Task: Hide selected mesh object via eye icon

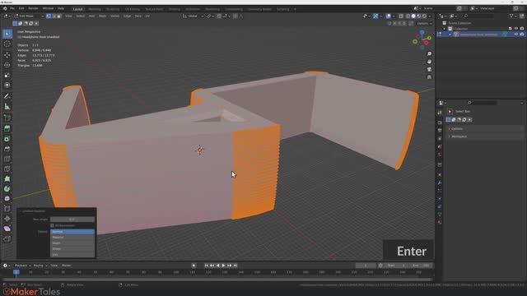Action: coord(516,35)
